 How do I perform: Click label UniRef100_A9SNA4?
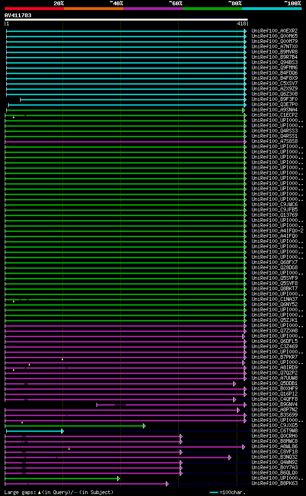(x=274, y=110)
